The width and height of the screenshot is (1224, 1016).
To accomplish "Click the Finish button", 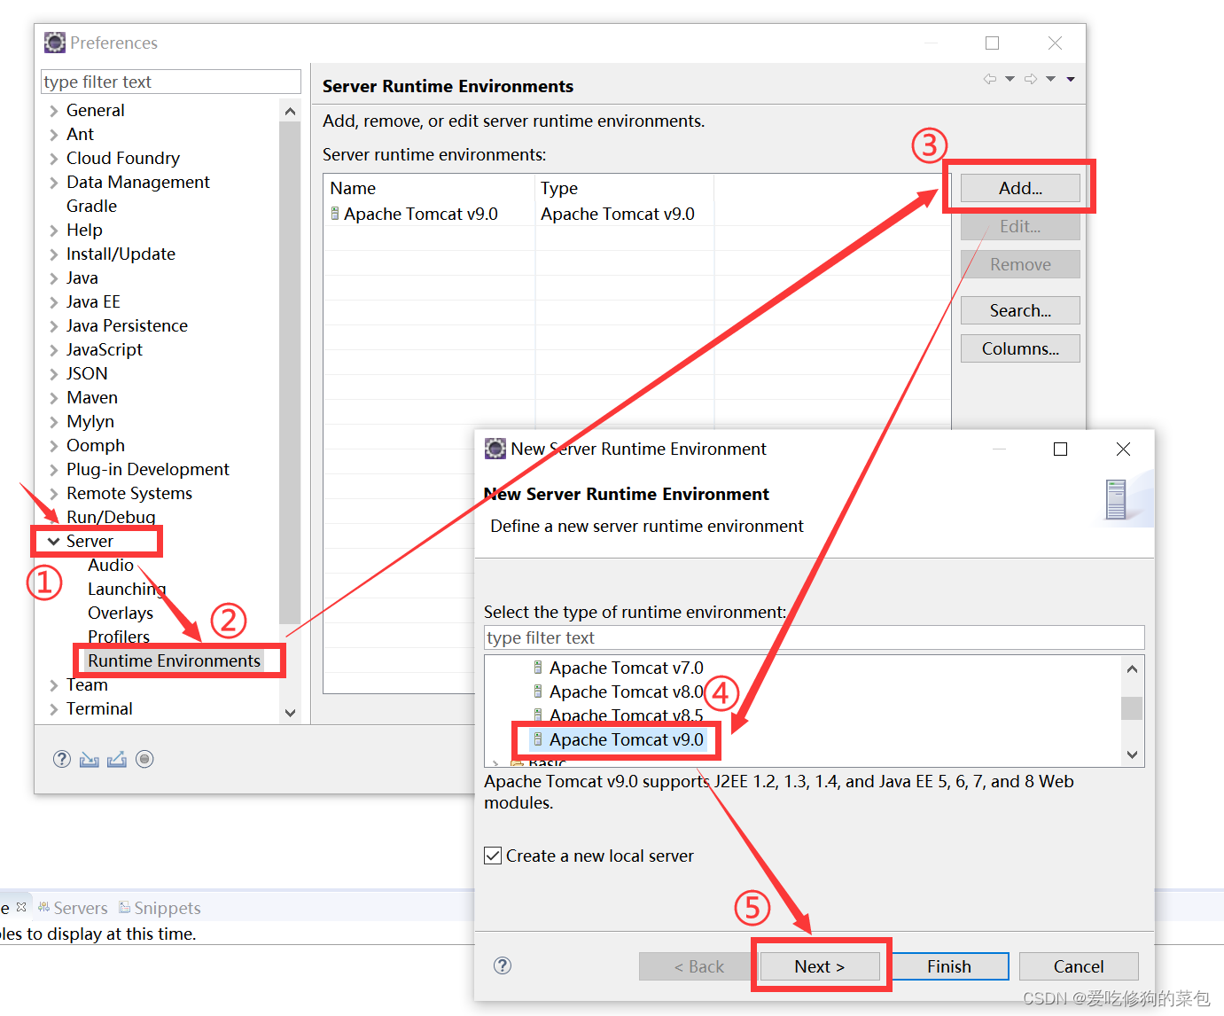I will (x=949, y=966).
